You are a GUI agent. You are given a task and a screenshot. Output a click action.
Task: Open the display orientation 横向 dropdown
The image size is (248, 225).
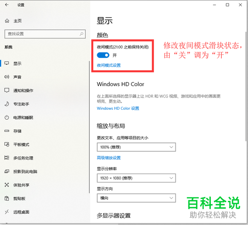point(136,198)
